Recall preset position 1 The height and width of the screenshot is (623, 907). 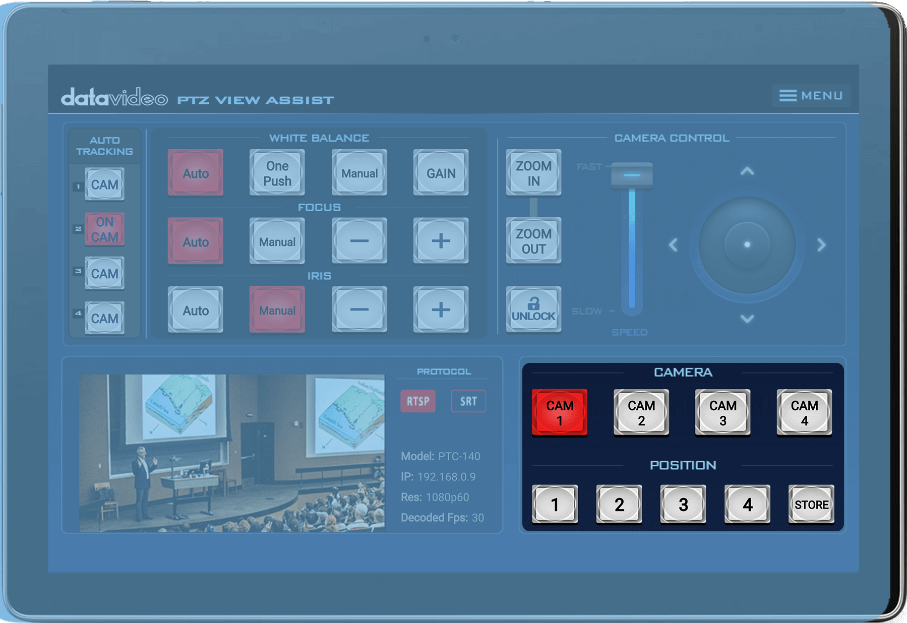pos(555,505)
